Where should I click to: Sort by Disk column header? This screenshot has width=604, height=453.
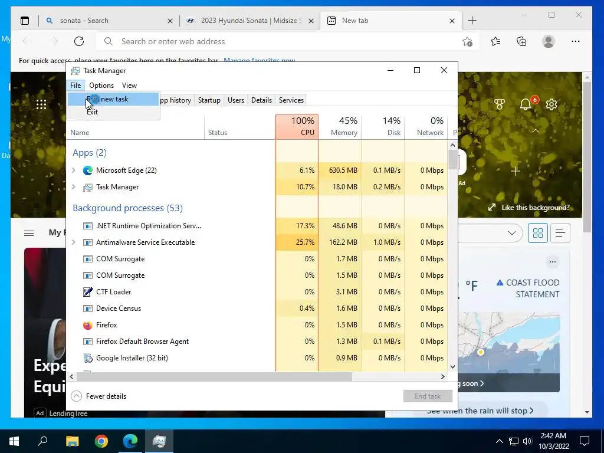pos(383,126)
